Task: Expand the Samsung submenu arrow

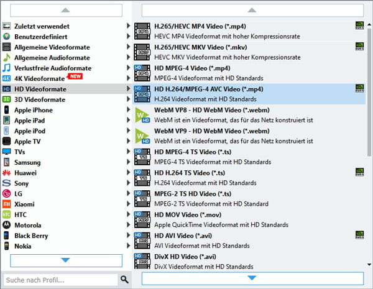Action: pyautogui.click(x=128, y=162)
